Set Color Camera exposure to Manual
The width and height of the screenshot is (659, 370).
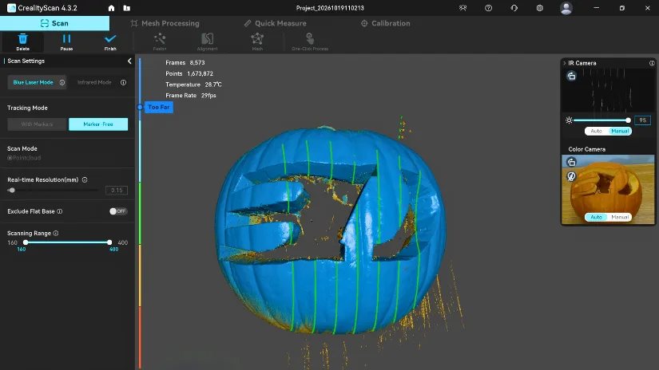pyautogui.click(x=620, y=218)
